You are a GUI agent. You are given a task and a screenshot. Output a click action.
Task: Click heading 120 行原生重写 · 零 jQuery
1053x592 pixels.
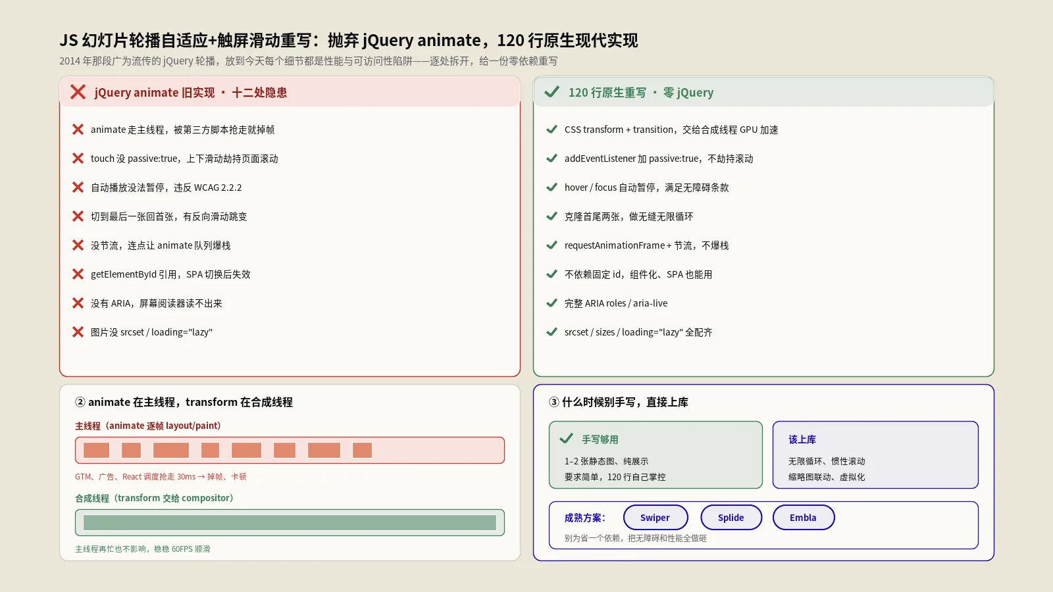(641, 93)
